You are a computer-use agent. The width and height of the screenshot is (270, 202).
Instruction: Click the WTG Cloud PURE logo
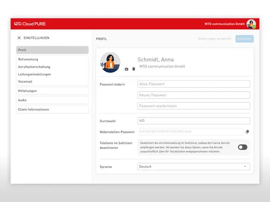pos(30,24)
